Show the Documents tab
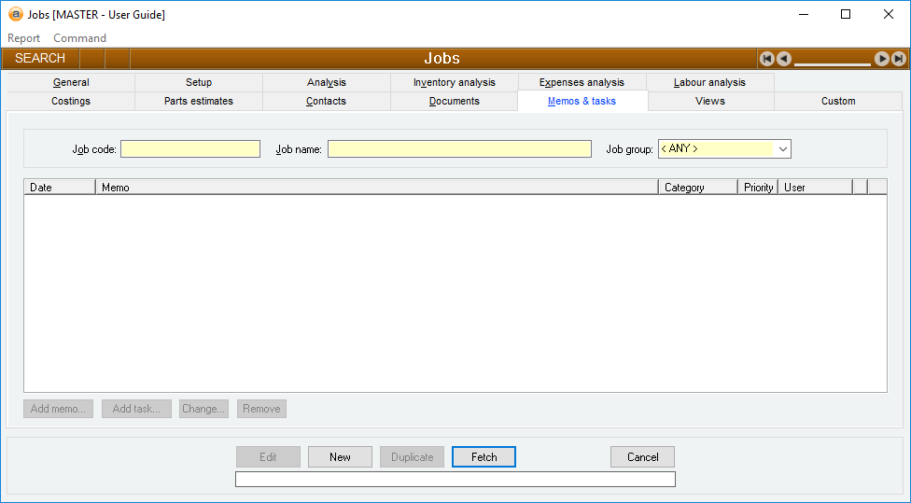The width and height of the screenshot is (911, 503). [x=455, y=101]
